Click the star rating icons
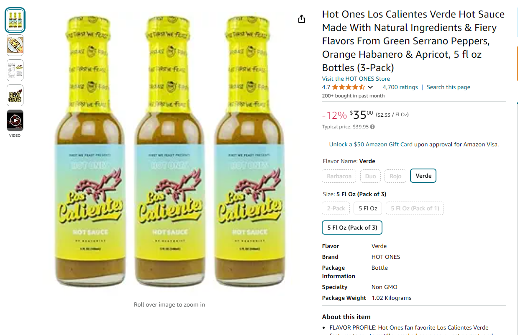This screenshot has width=518, height=335. click(x=348, y=87)
